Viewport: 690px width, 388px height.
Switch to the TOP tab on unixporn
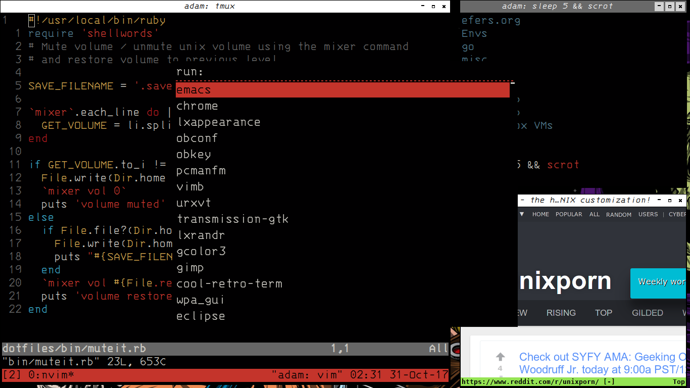603,313
